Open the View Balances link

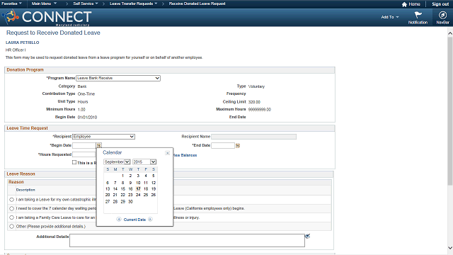[x=185, y=155]
